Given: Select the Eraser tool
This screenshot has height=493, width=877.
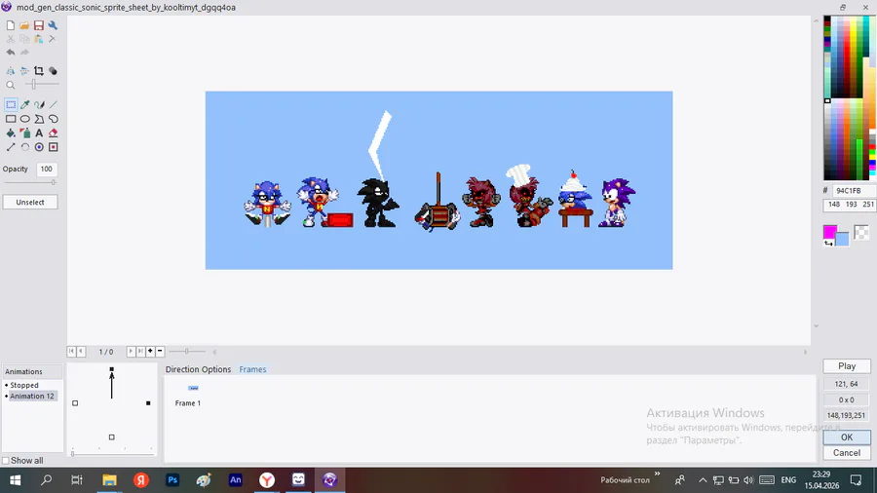Looking at the screenshot, I should [x=54, y=133].
